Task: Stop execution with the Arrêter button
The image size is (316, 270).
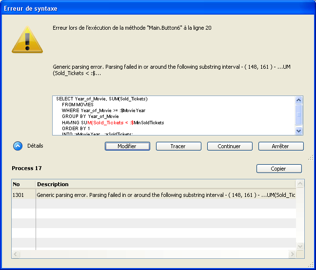Action: click(x=280, y=146)
